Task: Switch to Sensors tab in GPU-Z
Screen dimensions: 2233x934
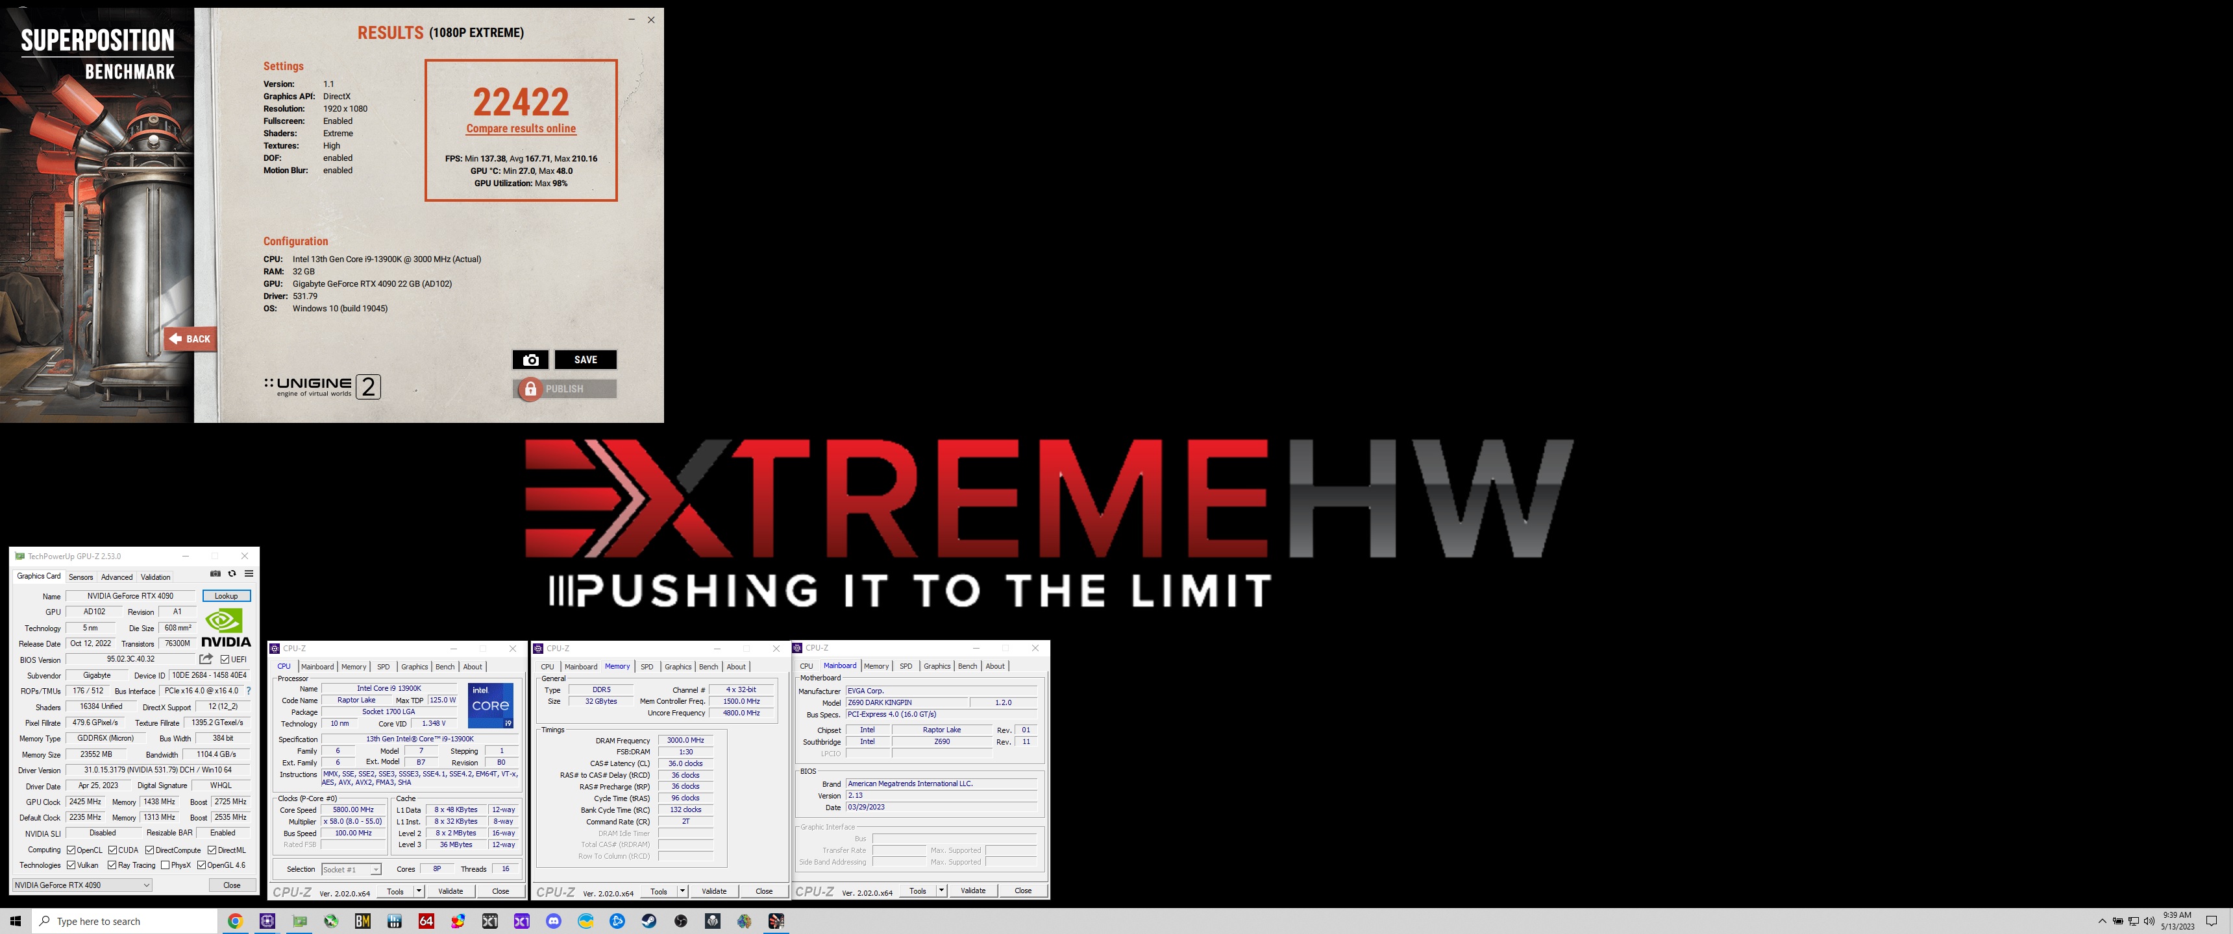Action: 80,577
